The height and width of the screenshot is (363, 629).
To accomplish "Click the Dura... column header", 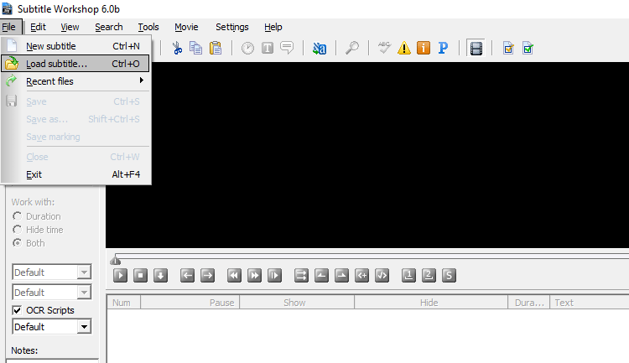I will pyautogui.click(x=528, y=303).
